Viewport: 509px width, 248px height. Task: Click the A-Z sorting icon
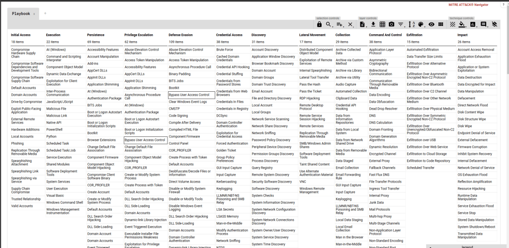tap(411, 24)
